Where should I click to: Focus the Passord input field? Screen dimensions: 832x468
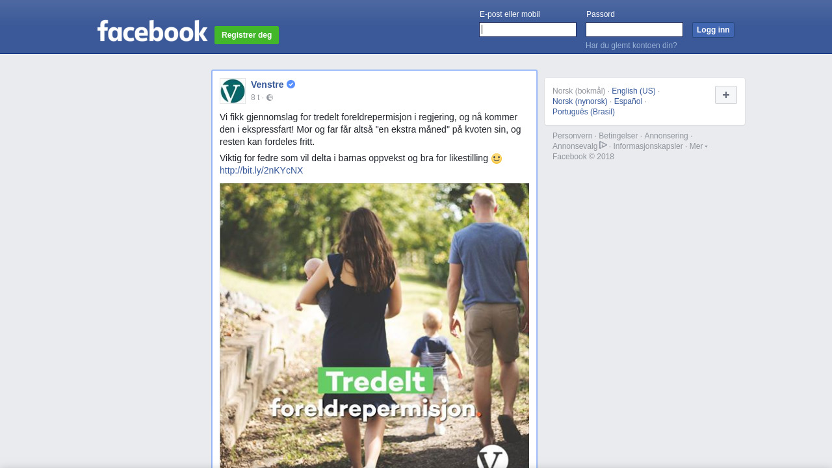634,30
